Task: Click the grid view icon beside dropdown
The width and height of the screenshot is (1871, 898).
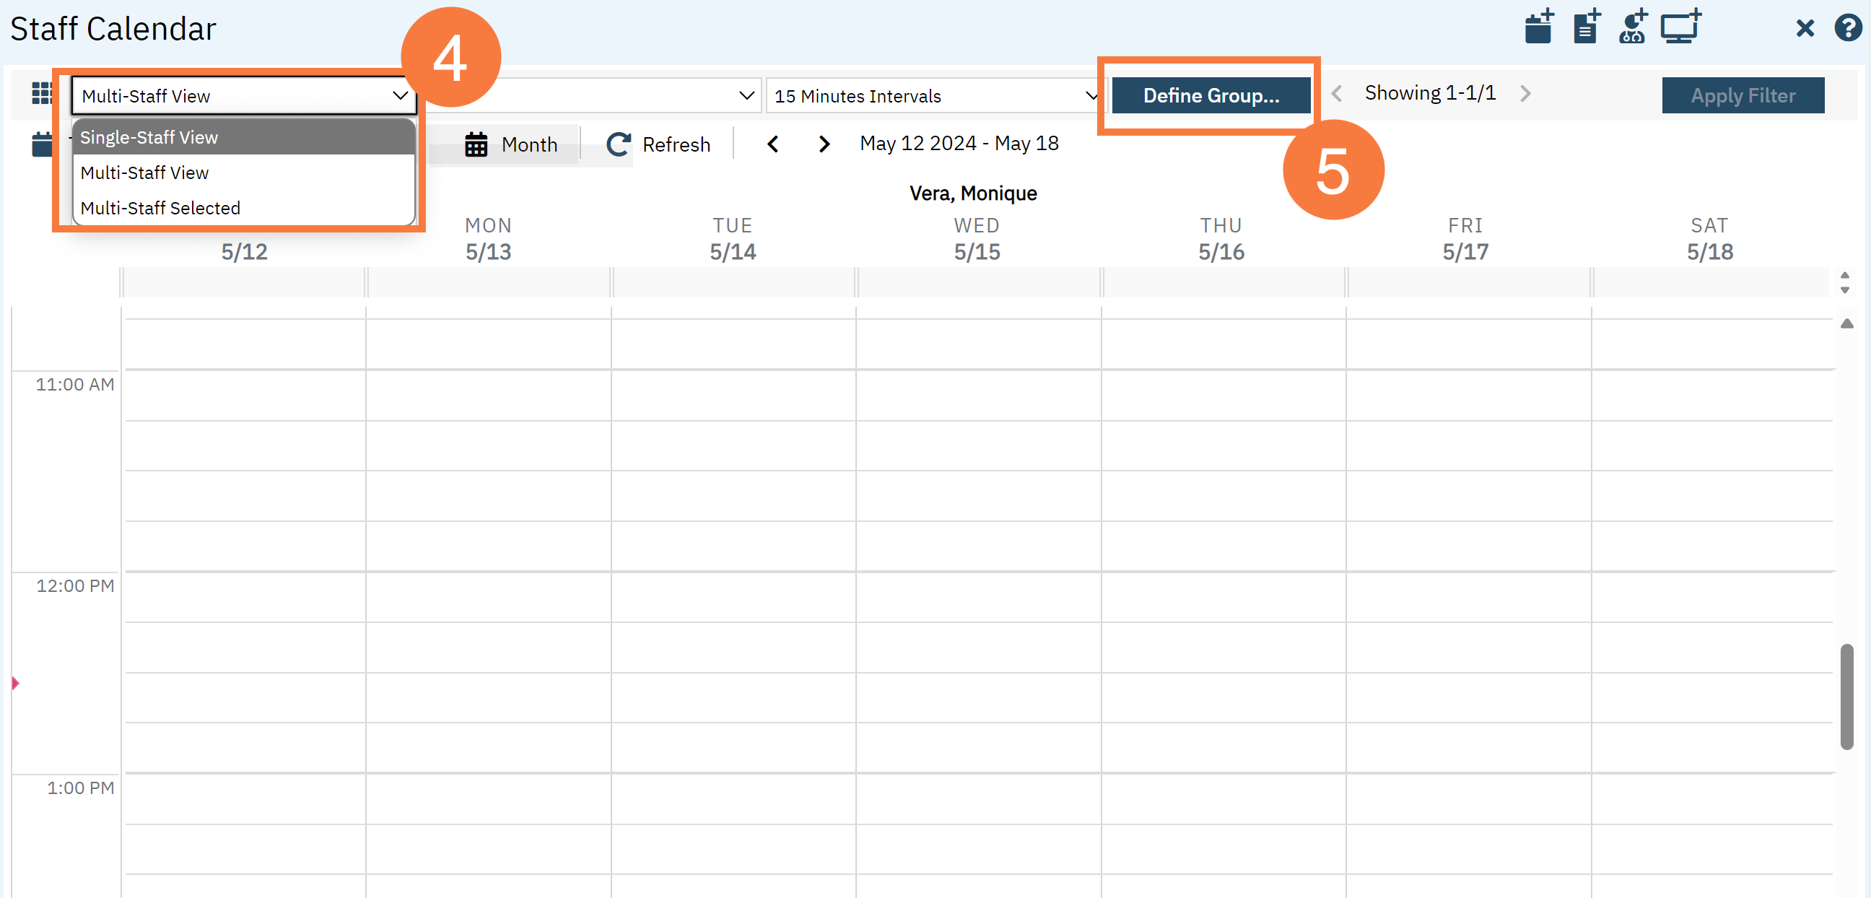Action: coord(42,94)
